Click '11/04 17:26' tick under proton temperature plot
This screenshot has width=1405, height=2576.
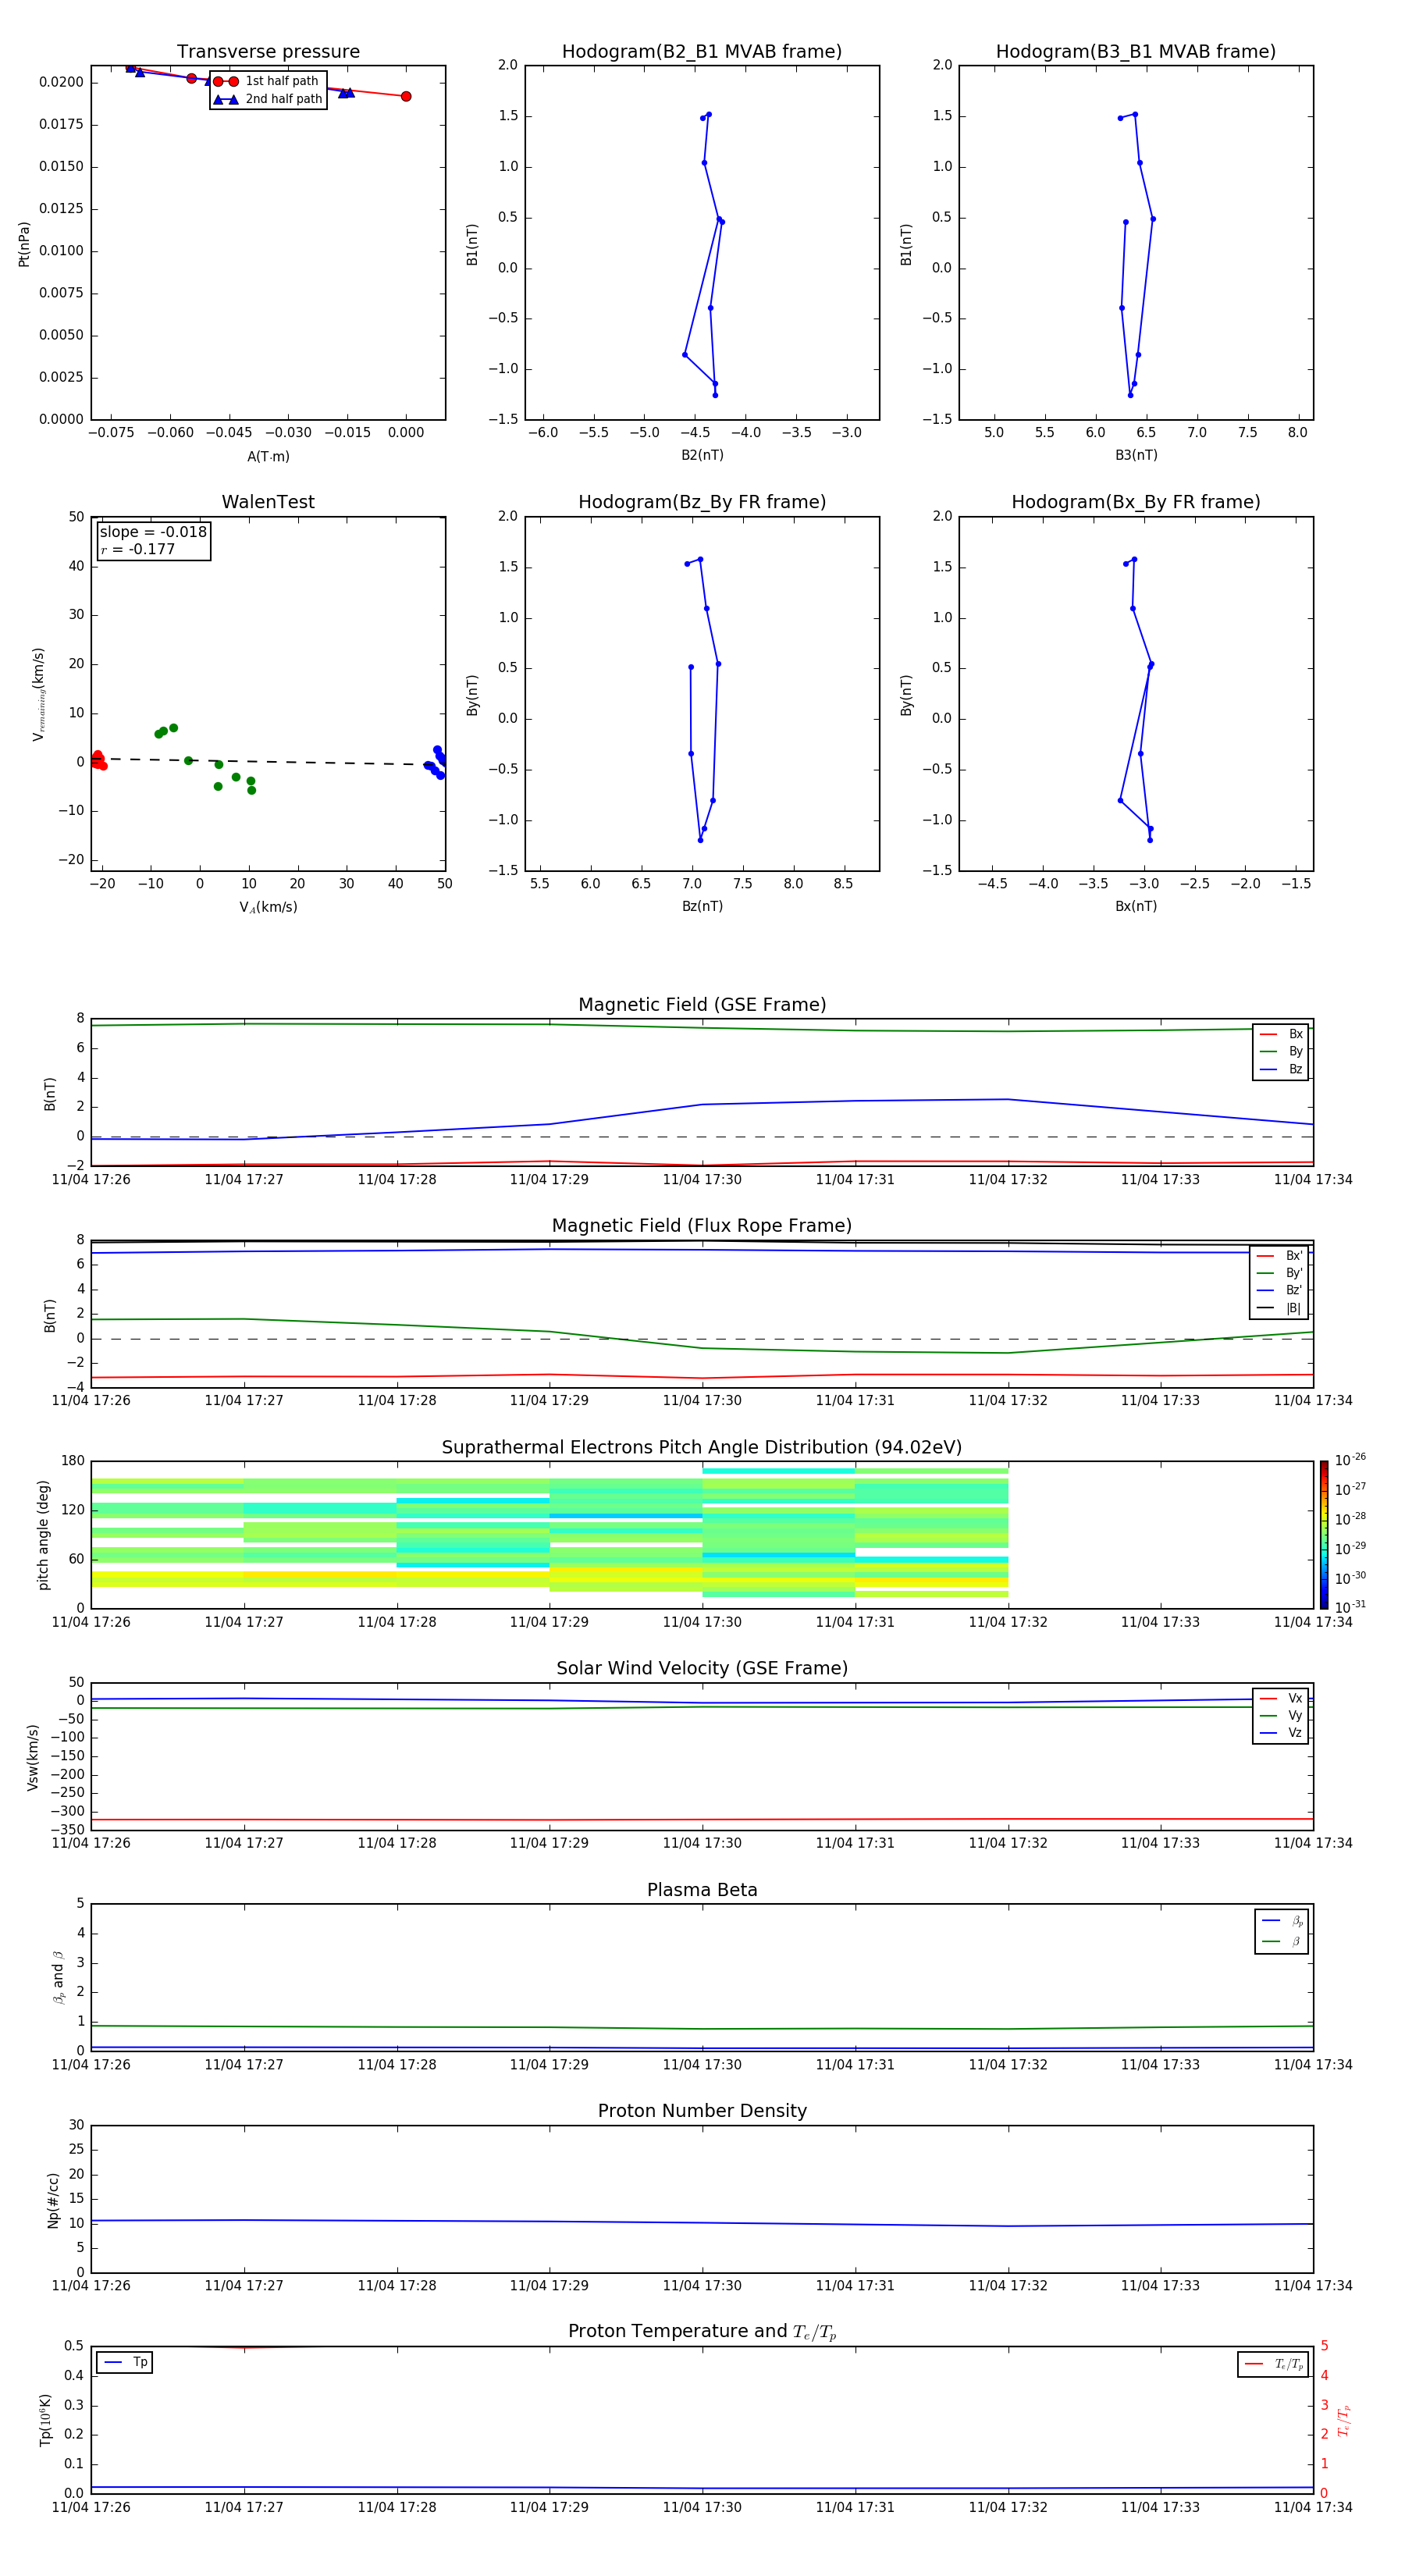coord(91,2507)
